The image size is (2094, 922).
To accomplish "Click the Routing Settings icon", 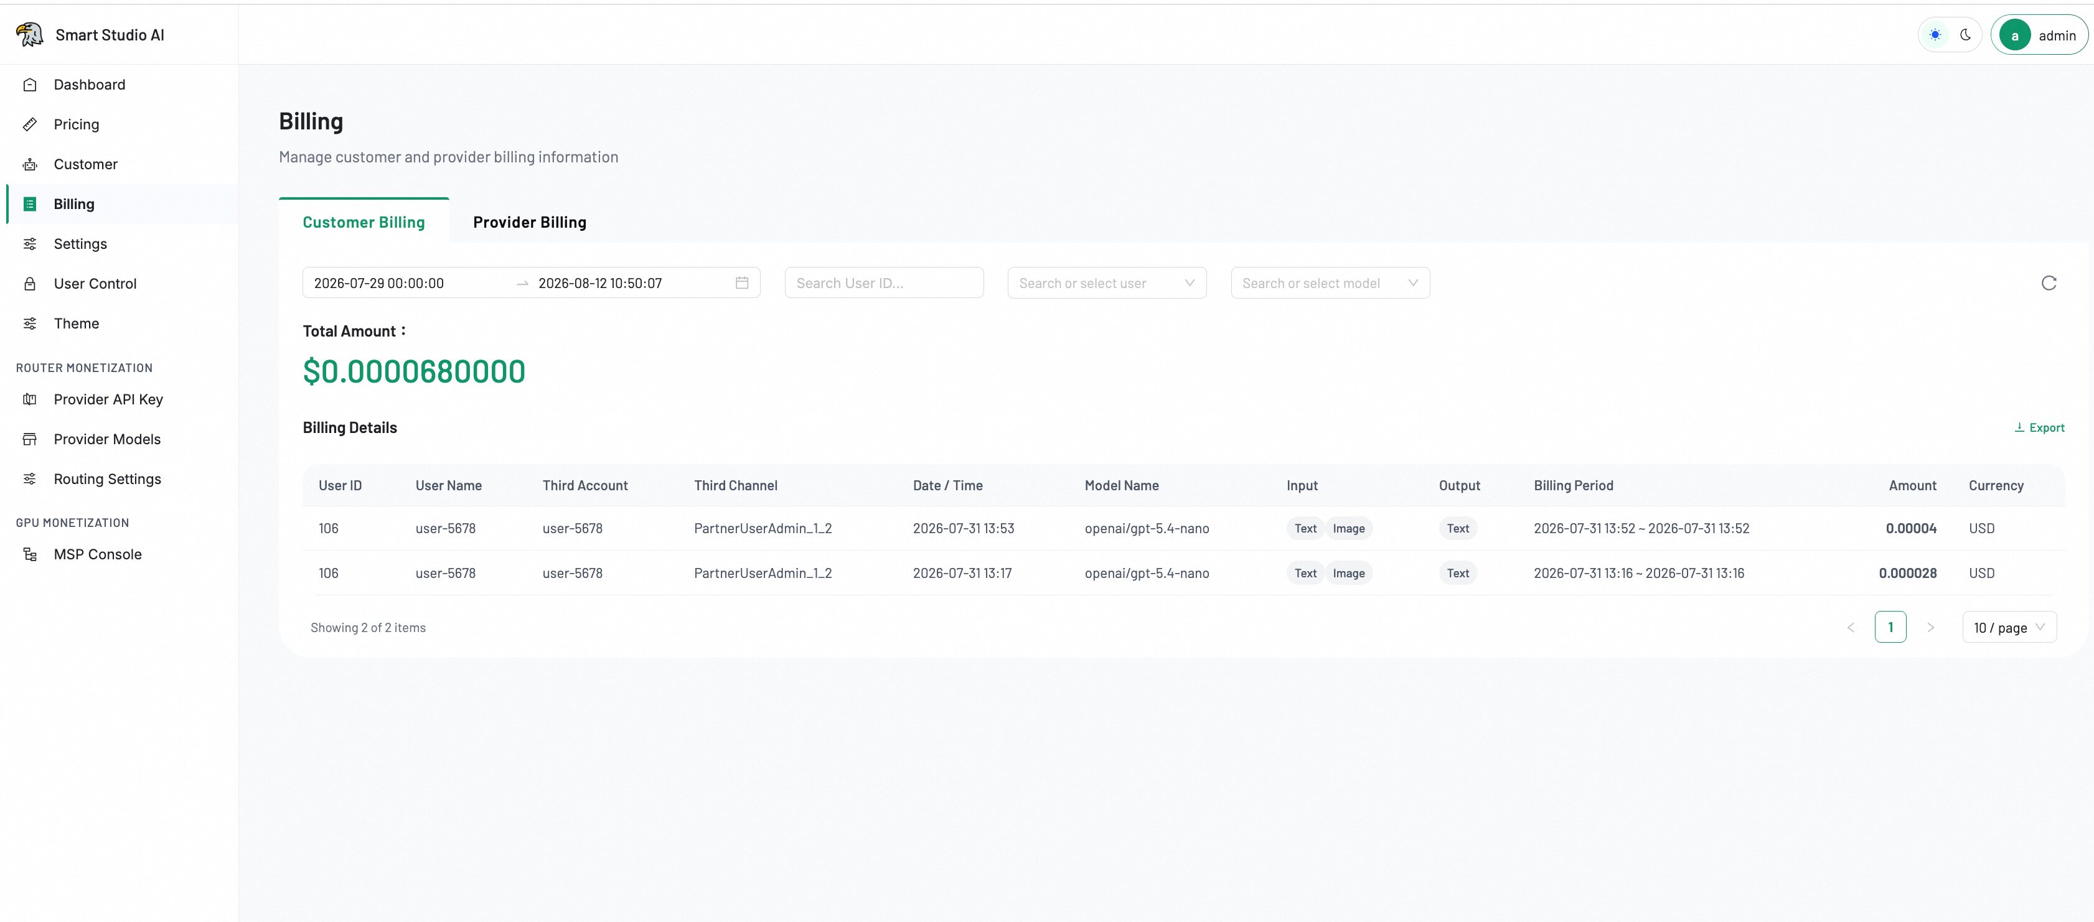I will (x=30, y=478).
